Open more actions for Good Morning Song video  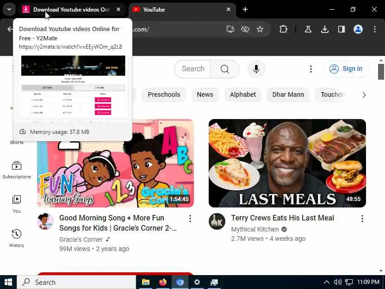190,219
